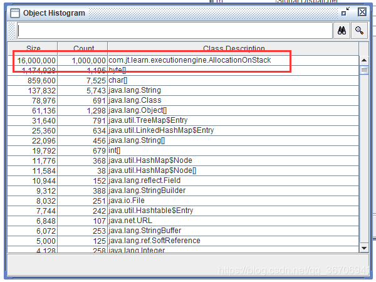Select the int[] class row
376x282 pixels.
click(x=183, y=150)
